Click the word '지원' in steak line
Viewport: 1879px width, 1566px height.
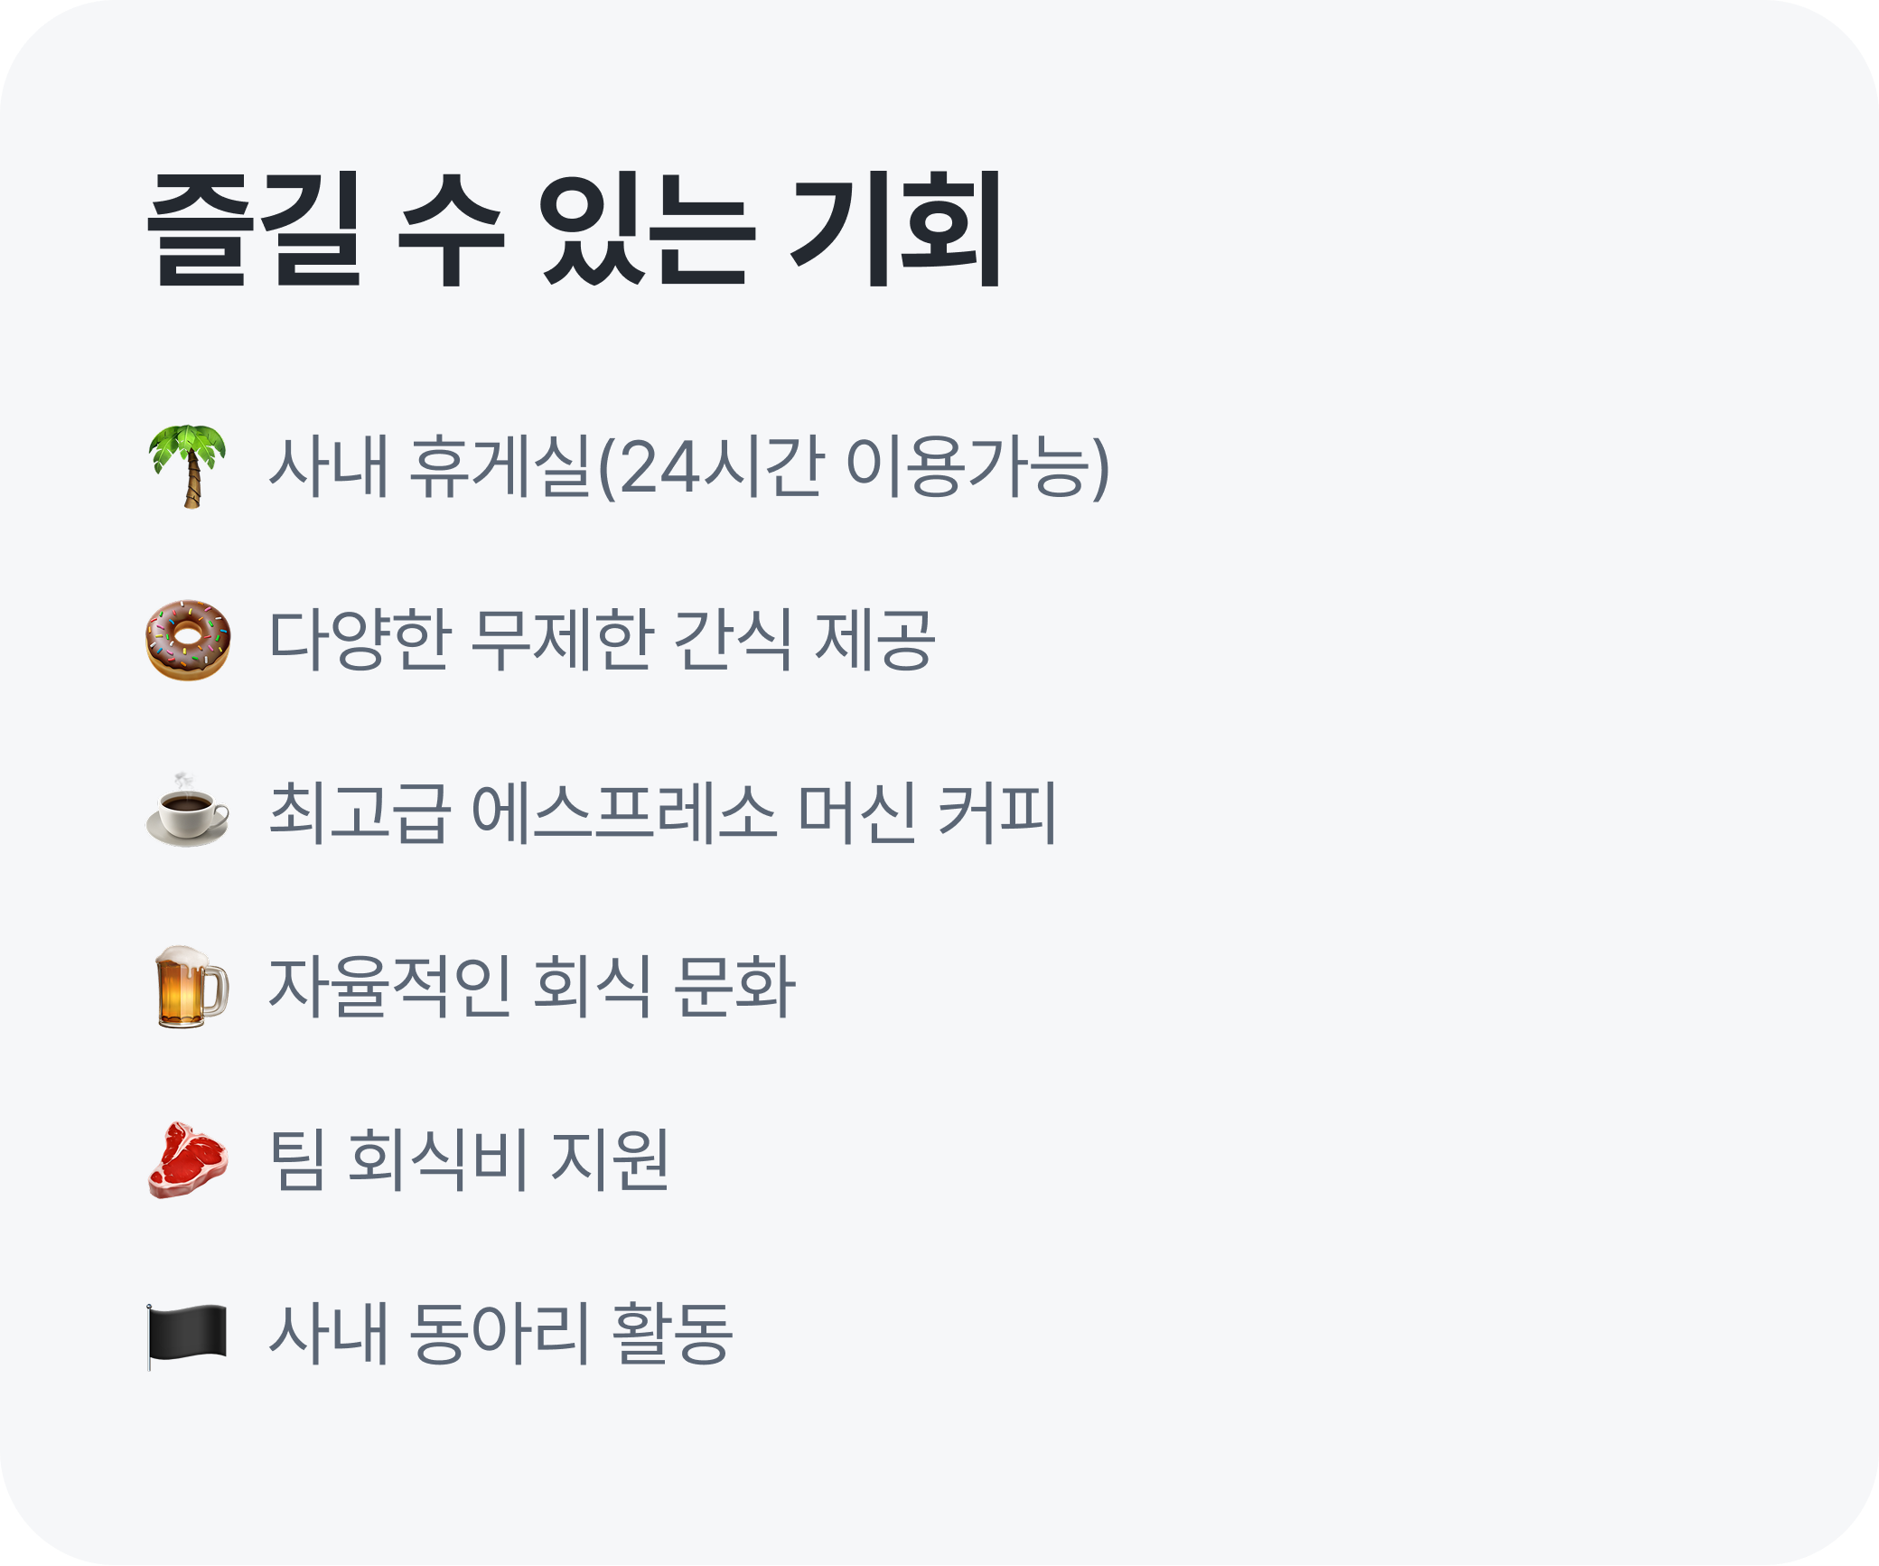(x=610, y=1160)
